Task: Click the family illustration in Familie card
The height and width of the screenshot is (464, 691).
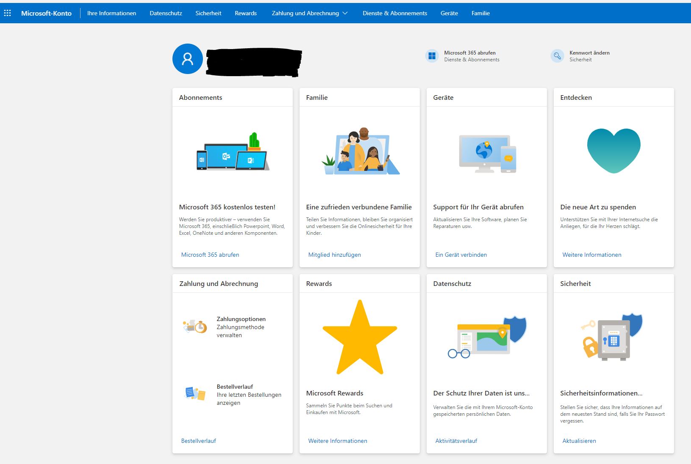Action: click(x=360, y=151)
